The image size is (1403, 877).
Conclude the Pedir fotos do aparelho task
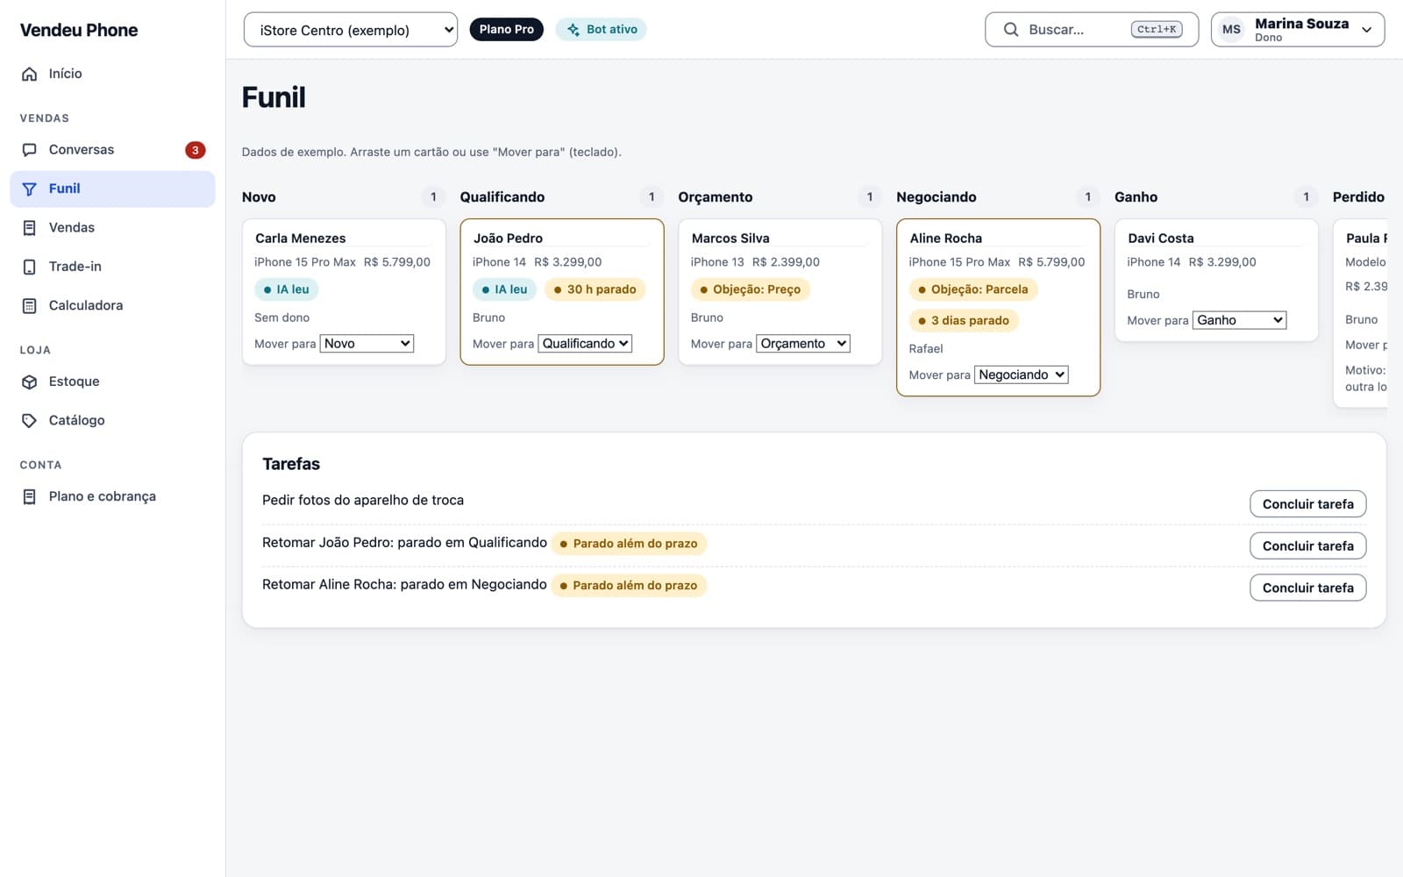click(x=1307, y=504)
